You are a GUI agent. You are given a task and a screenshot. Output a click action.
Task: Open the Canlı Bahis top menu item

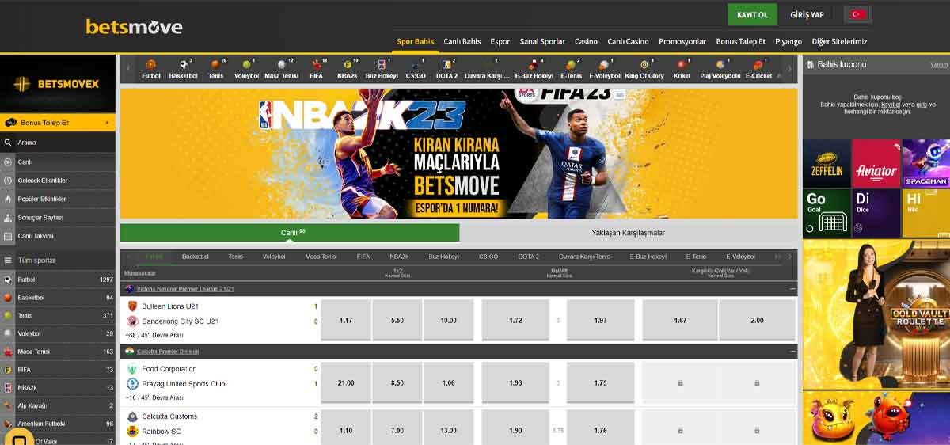click(462, 41)
